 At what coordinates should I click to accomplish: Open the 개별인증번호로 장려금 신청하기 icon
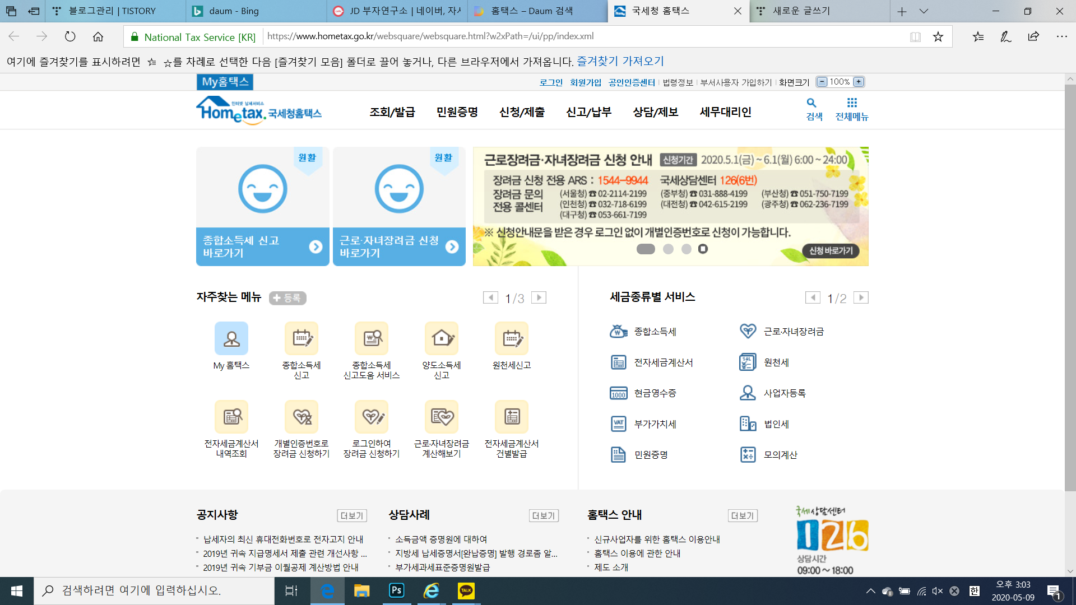tap(302, 417)
